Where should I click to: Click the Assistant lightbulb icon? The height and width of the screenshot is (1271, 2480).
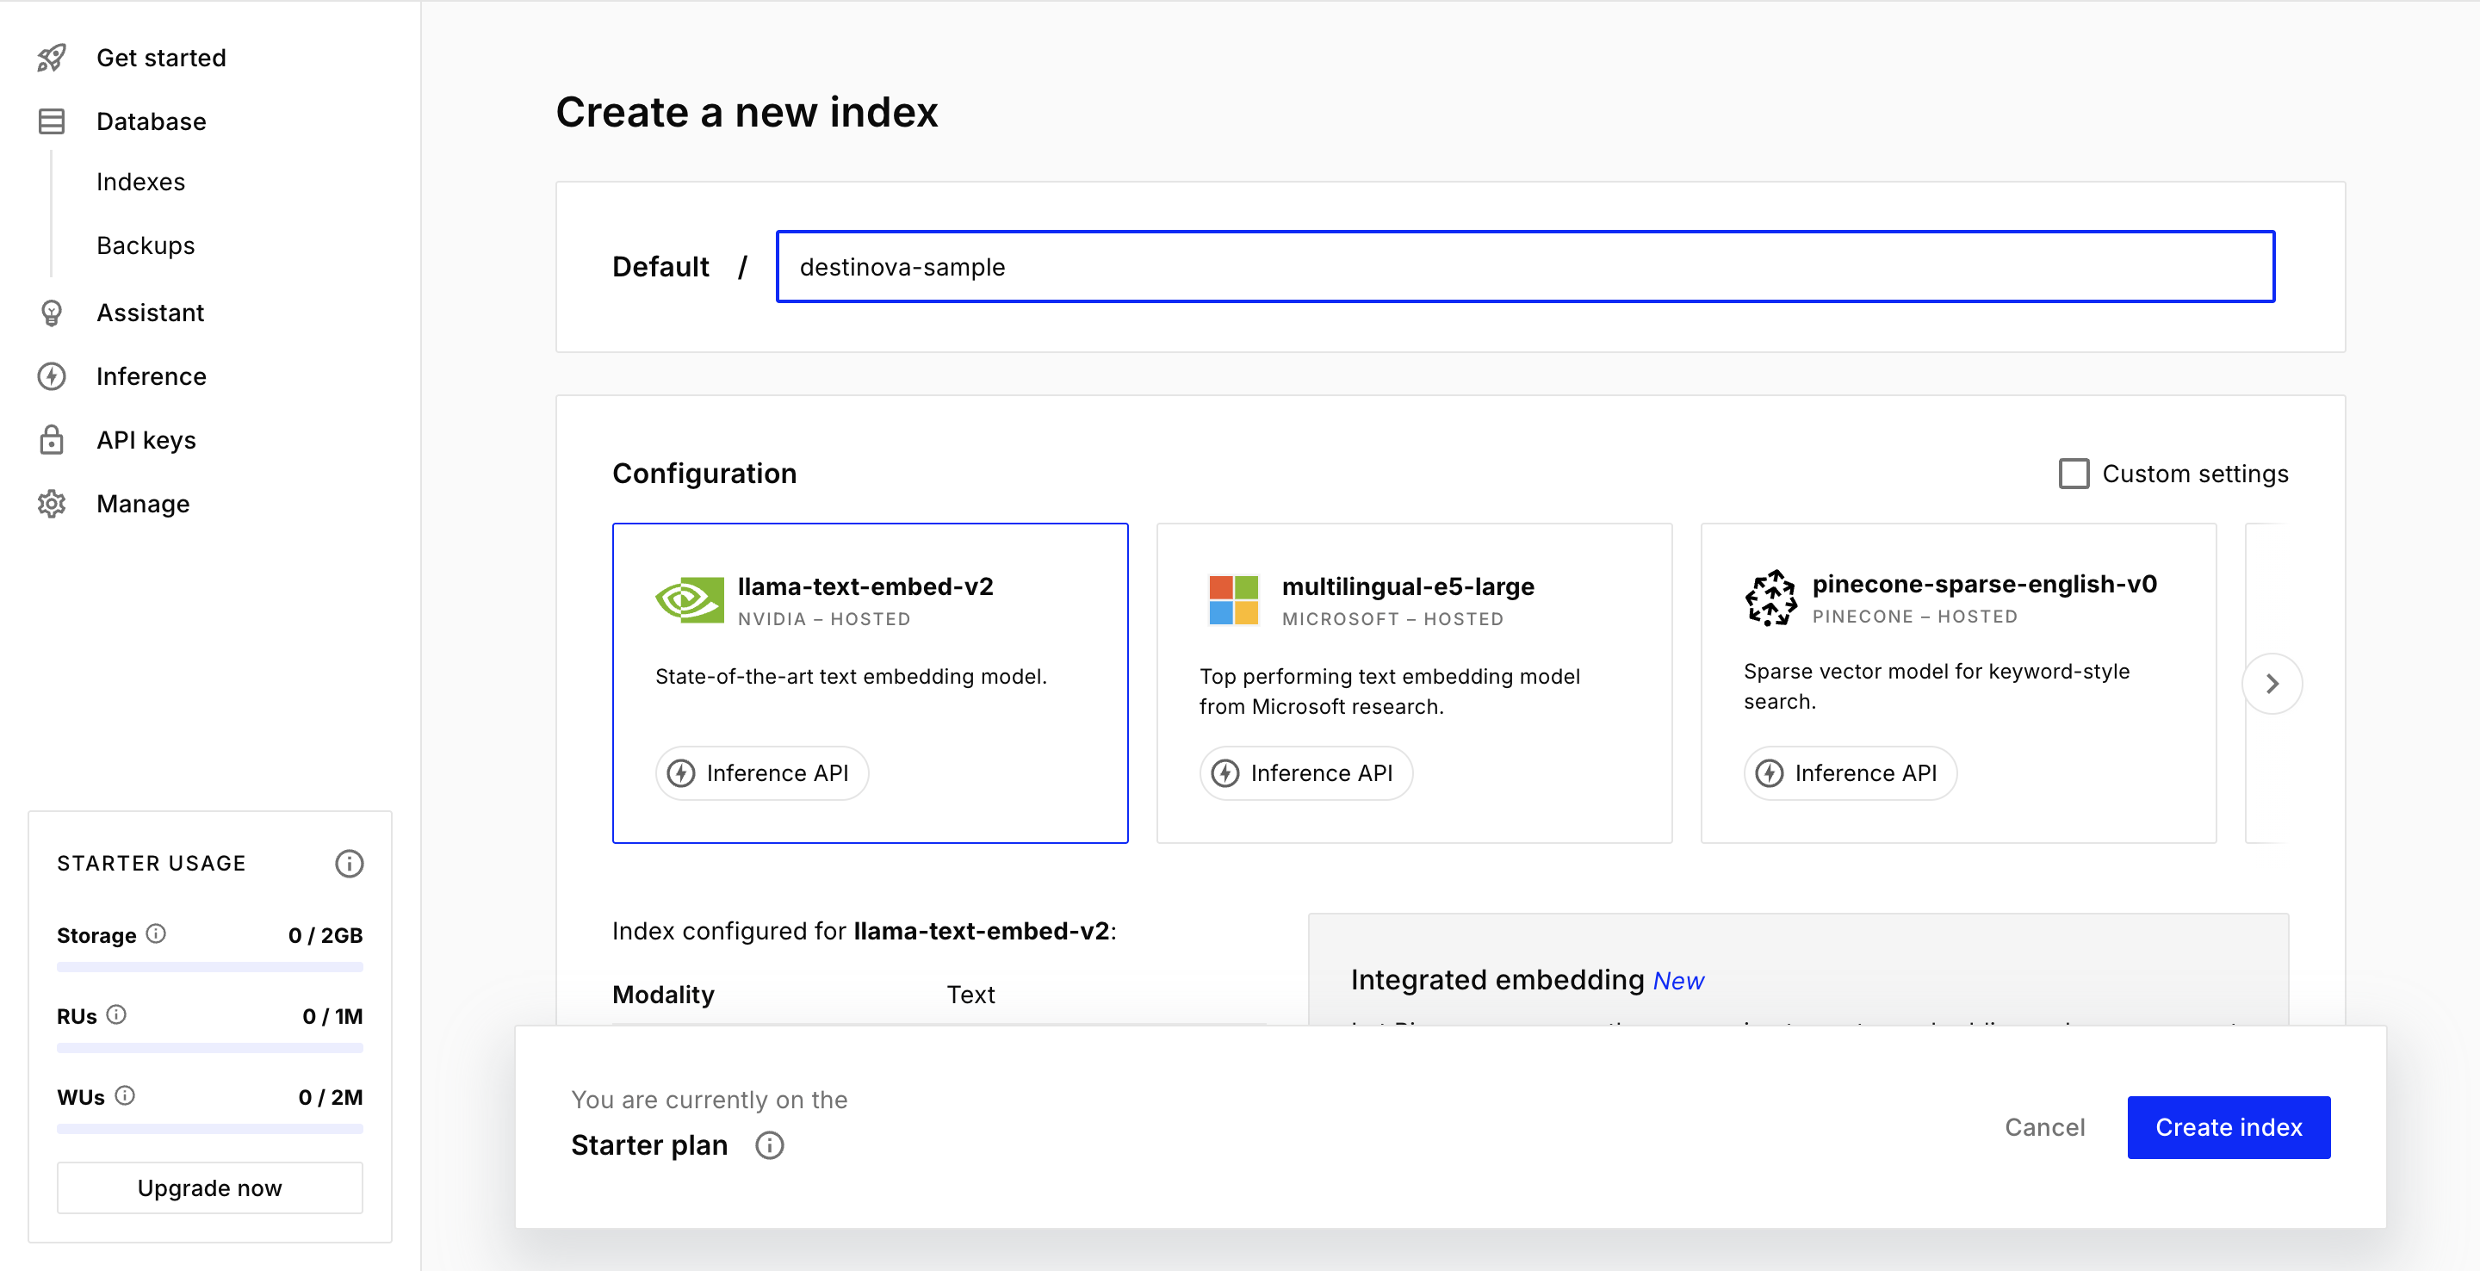click(52, 313)
